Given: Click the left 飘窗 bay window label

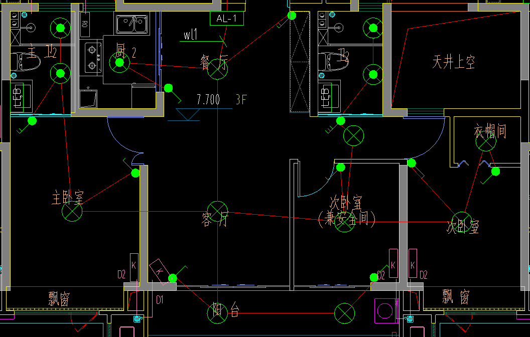Looking at the screenshot, I should coord(59,299).
